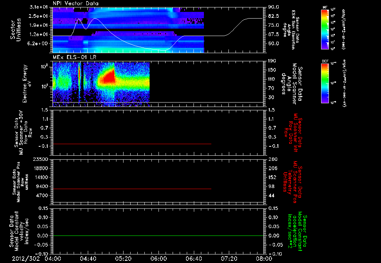Click the "90.0" elevation tick label
Viewport: 381px width, 263px height.
273,7
